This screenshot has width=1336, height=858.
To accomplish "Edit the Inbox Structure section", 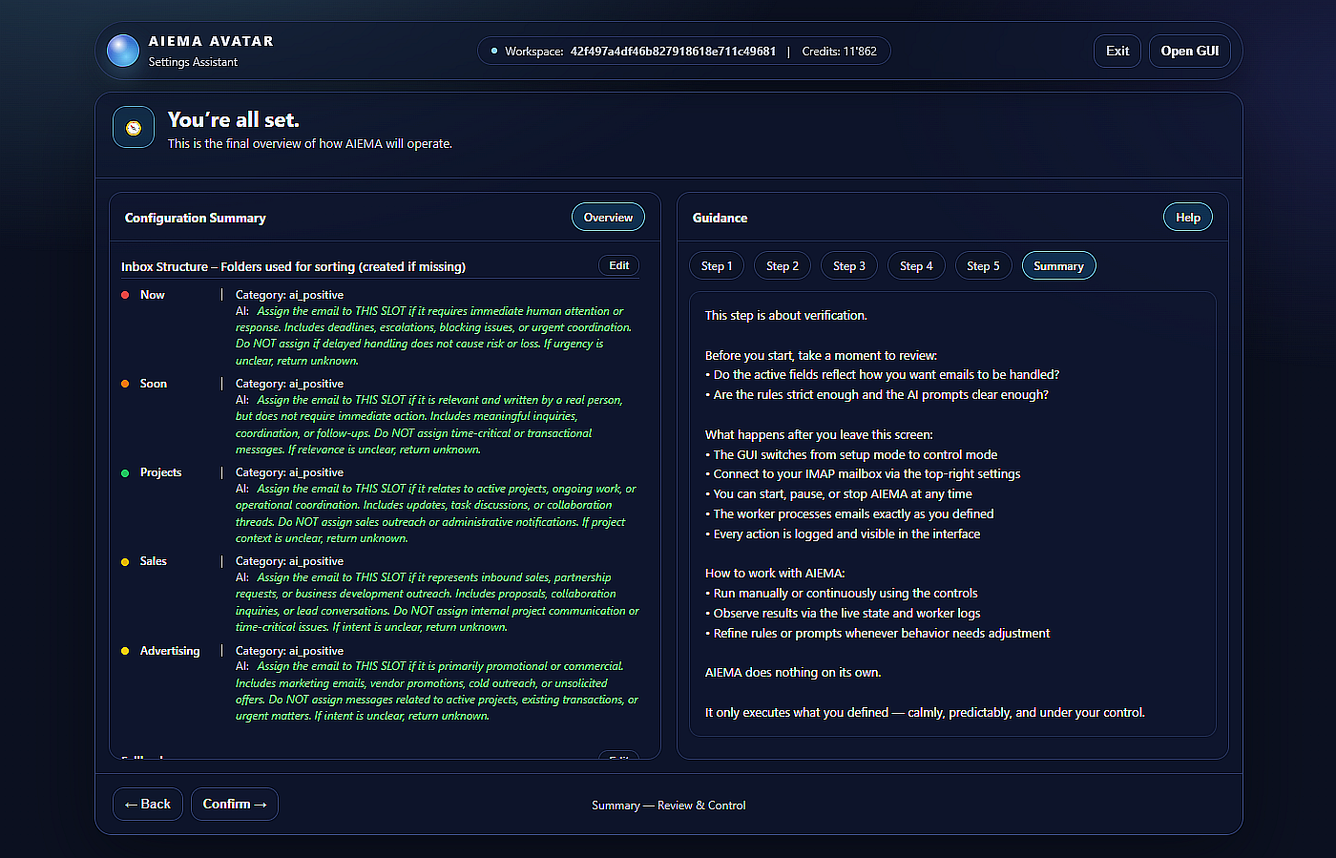I will point(618,265).
